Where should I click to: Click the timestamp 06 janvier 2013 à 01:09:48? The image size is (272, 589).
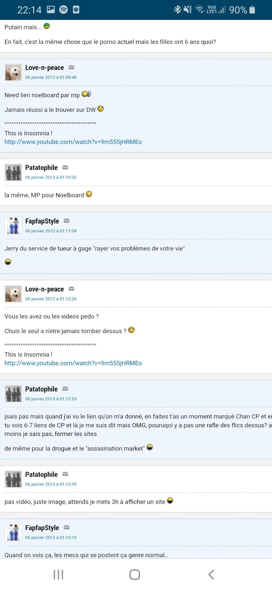(51, 77)
